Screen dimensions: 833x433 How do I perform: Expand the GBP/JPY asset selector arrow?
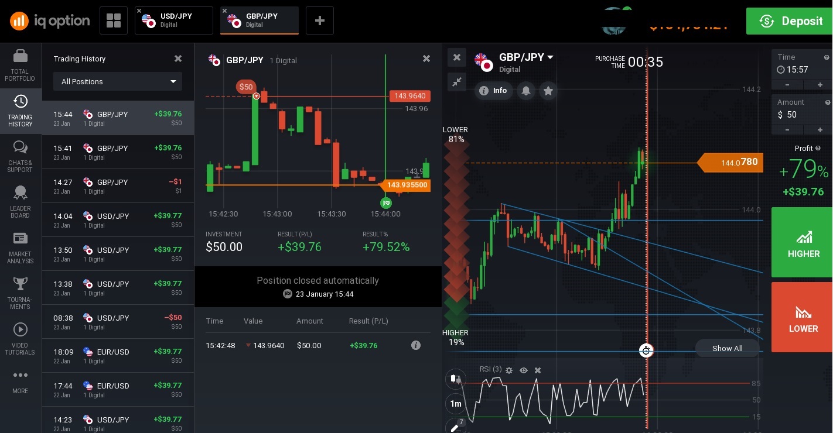click(550, 57)
